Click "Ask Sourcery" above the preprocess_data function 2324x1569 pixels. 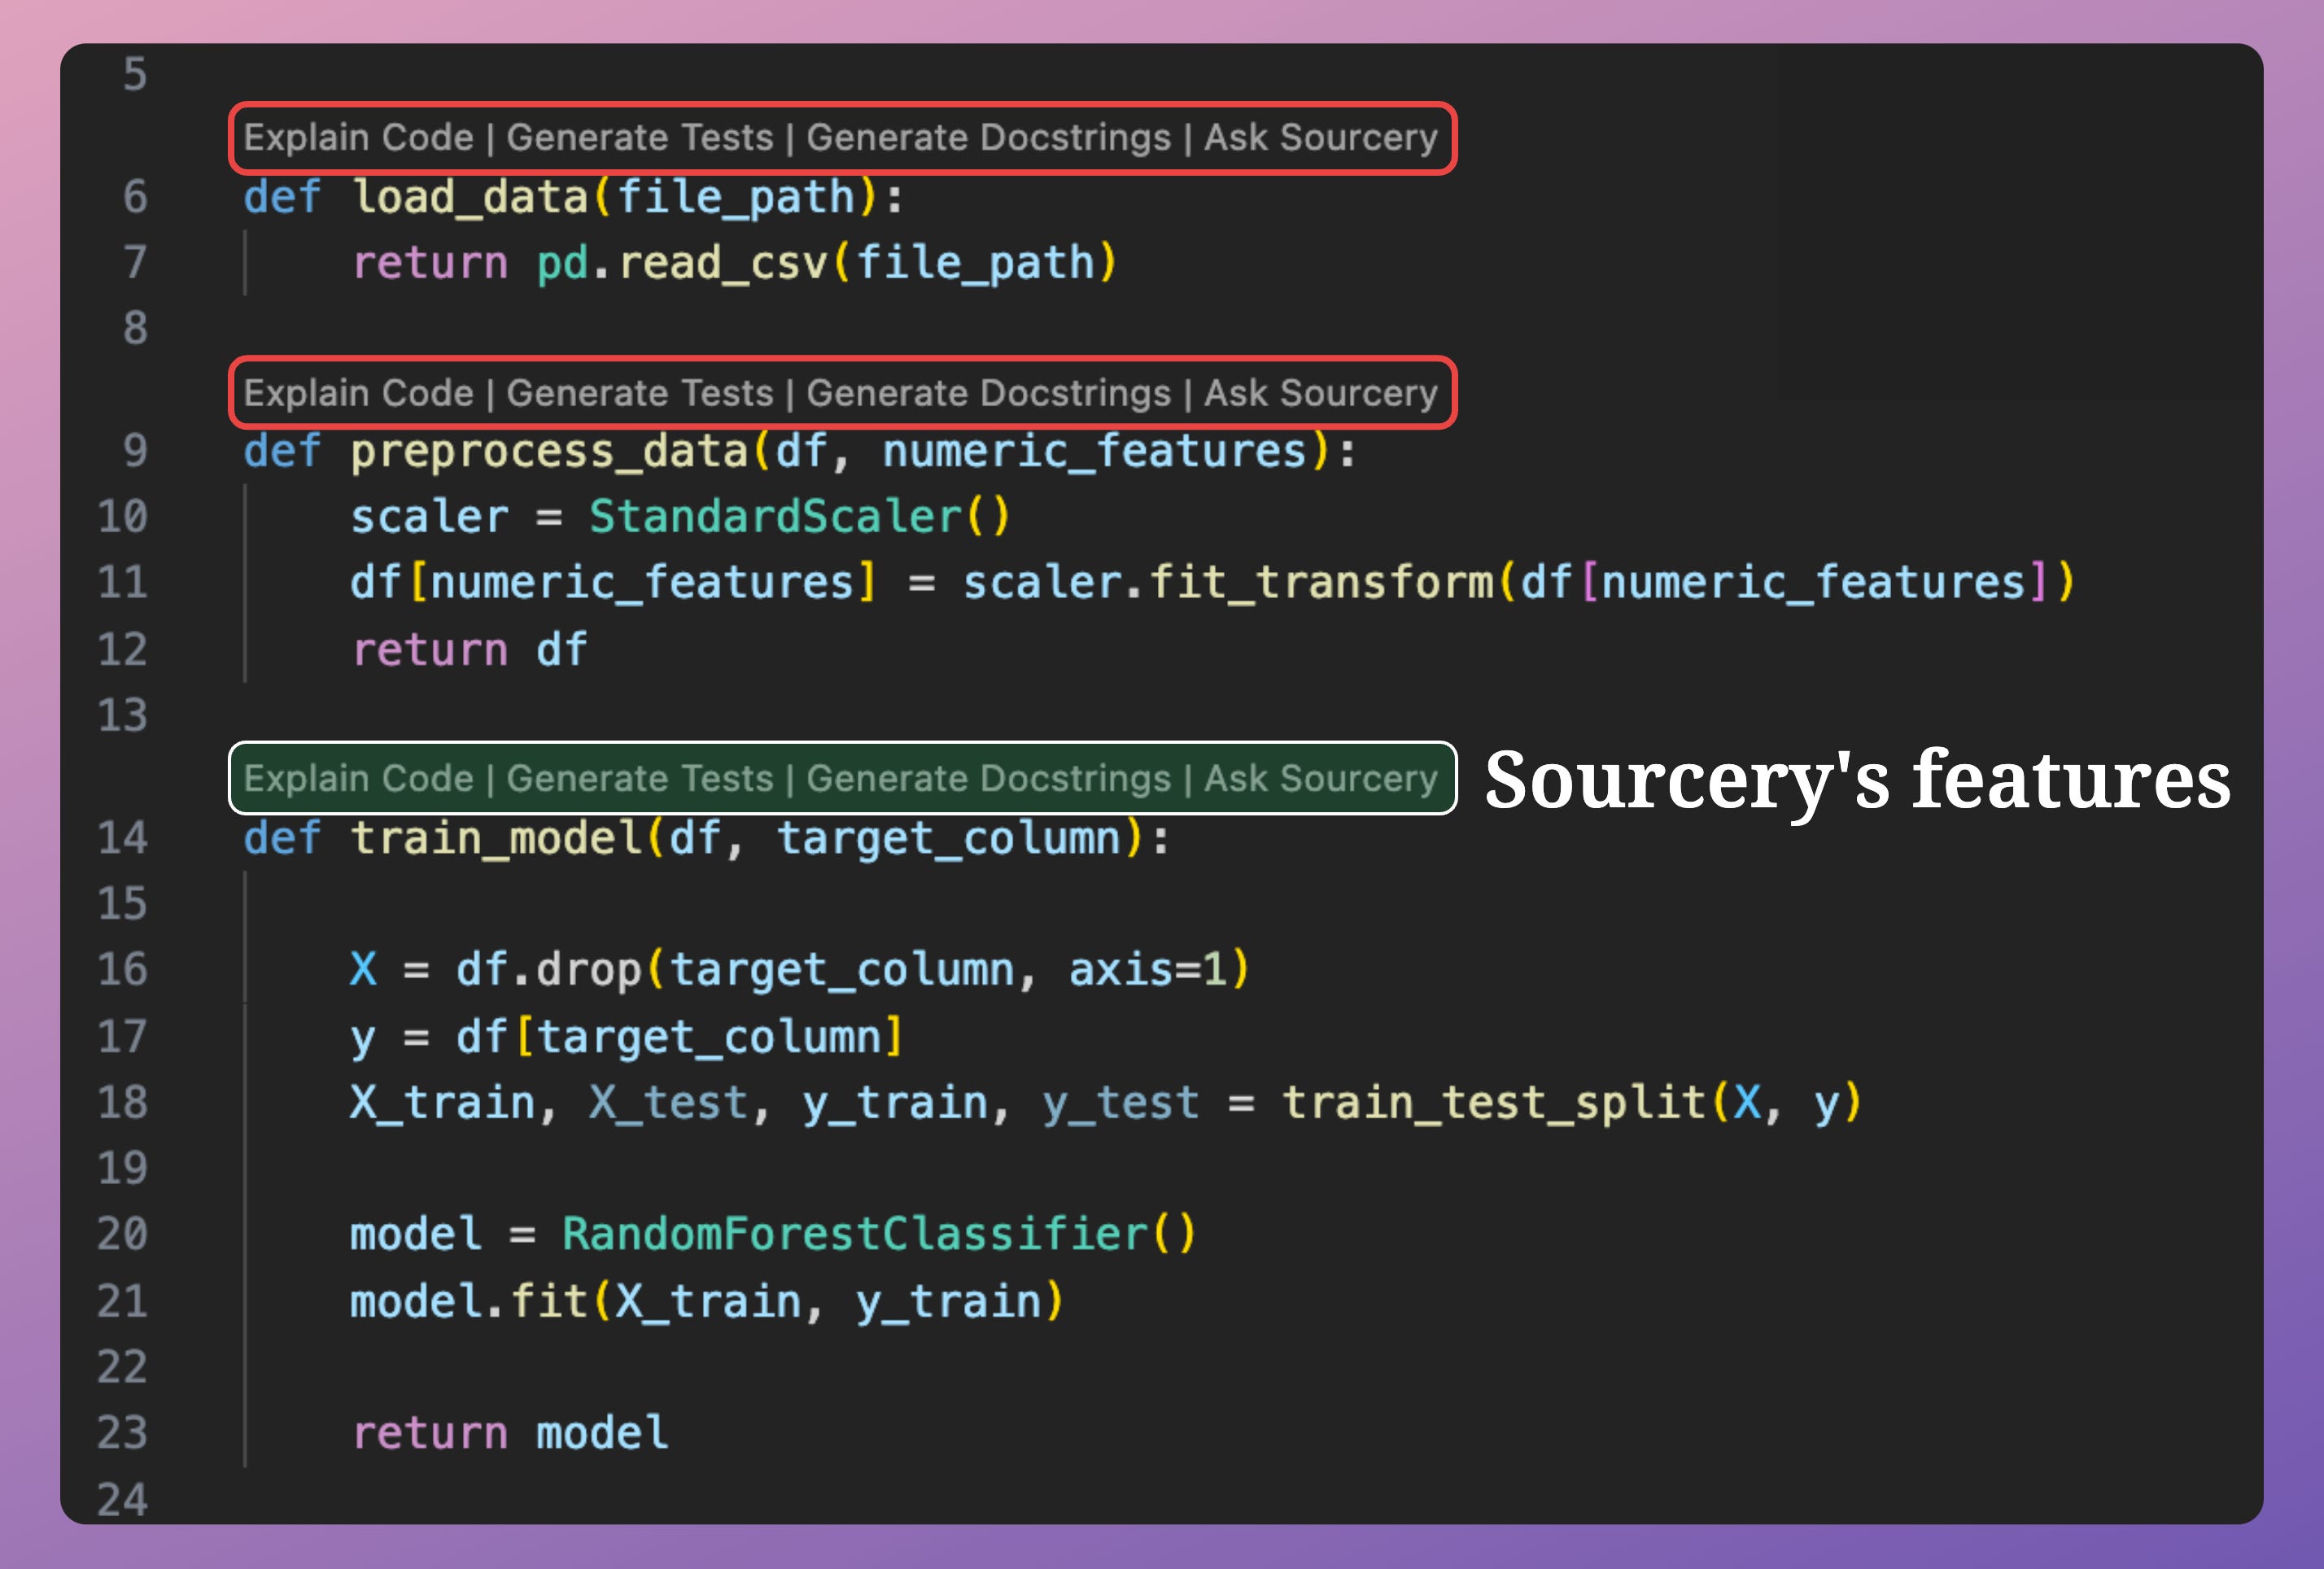coord(1320,393)
